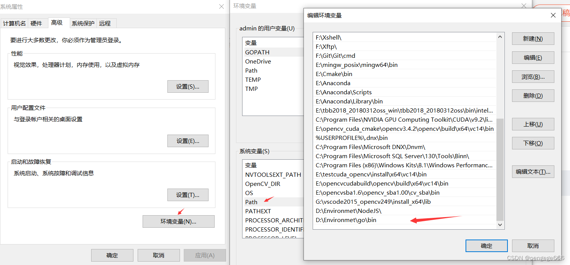
Task: Select Microsoft DNX\Dnvm\ path entry
Action: coord(405,147)
